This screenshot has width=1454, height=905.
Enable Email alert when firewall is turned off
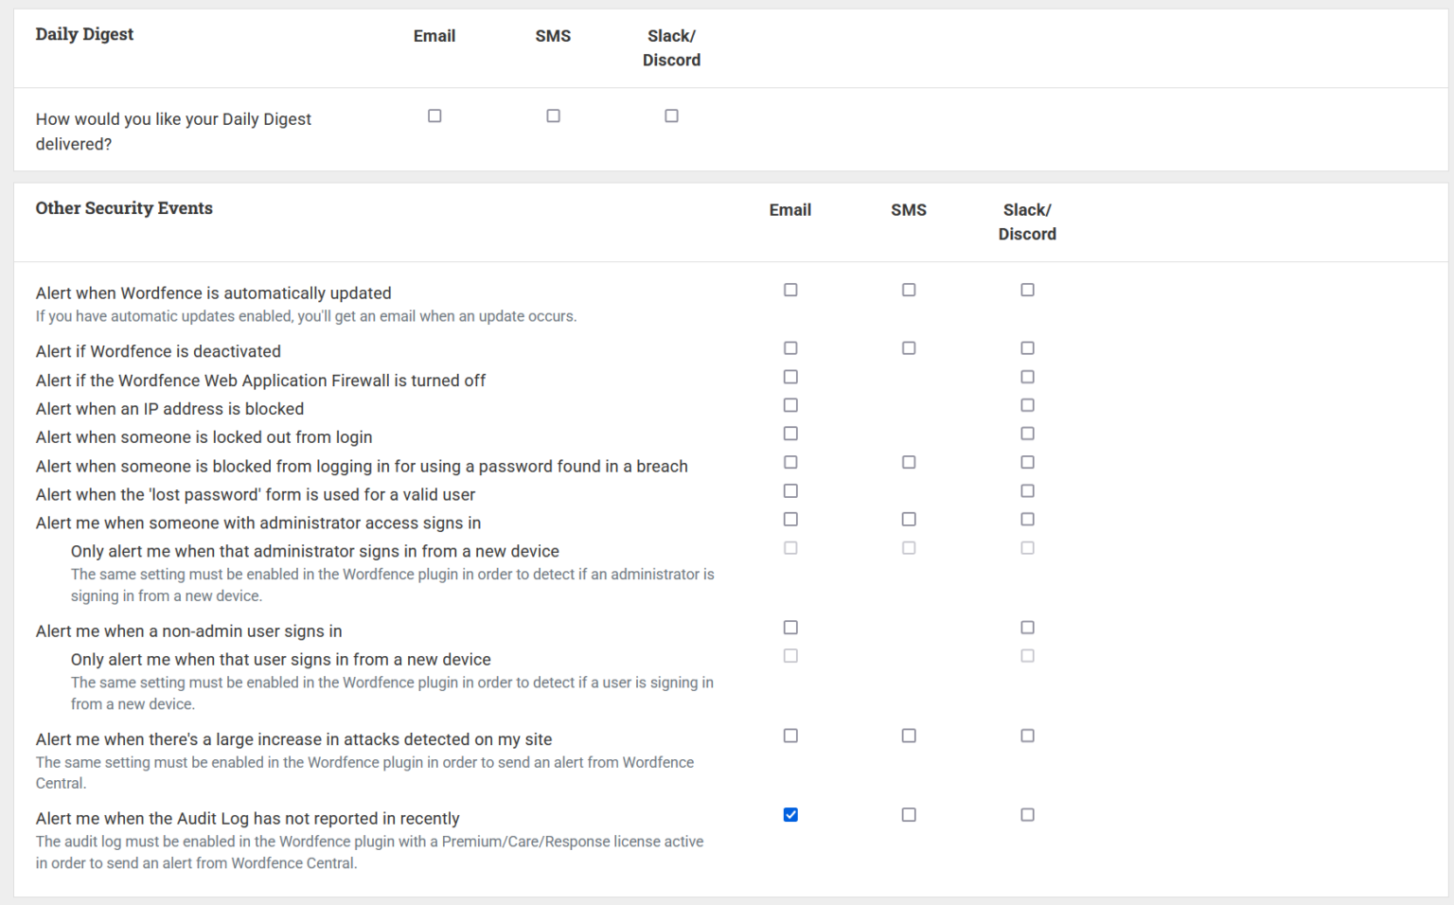coord(790,377)
